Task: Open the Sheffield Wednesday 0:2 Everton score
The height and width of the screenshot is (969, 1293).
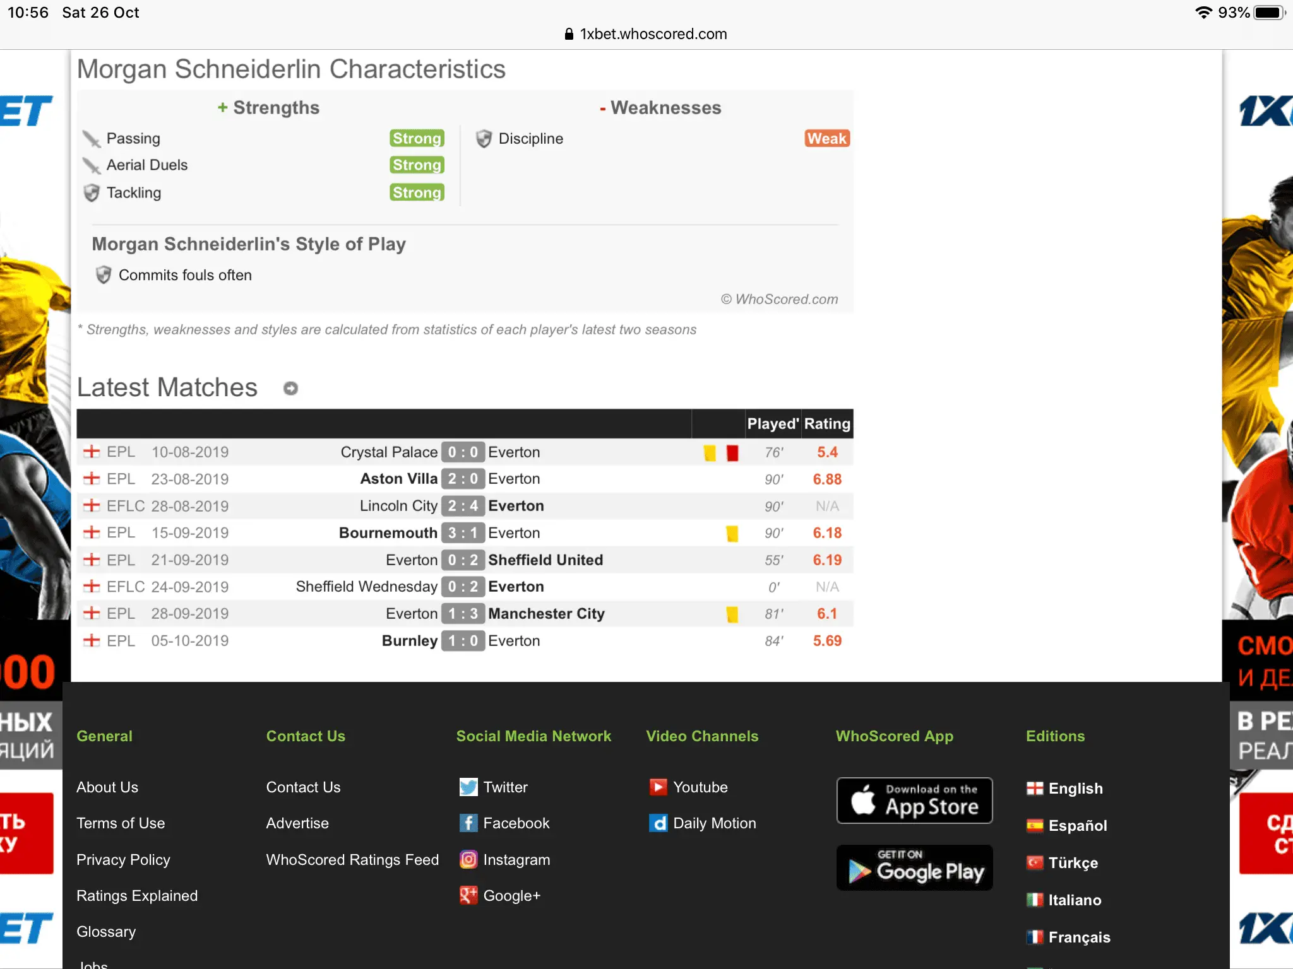Action: [463, 587]
